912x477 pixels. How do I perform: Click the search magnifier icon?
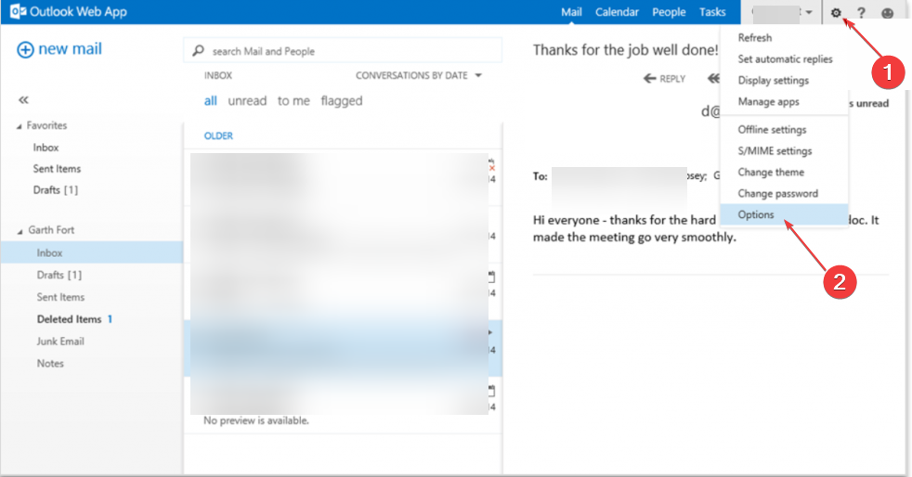(x=199, y=50)
